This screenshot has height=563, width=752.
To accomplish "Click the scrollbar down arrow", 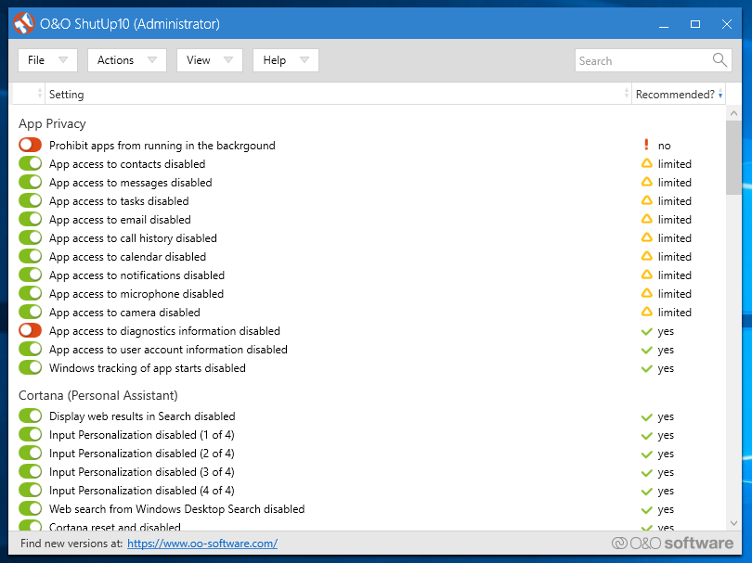I will 733,523.
